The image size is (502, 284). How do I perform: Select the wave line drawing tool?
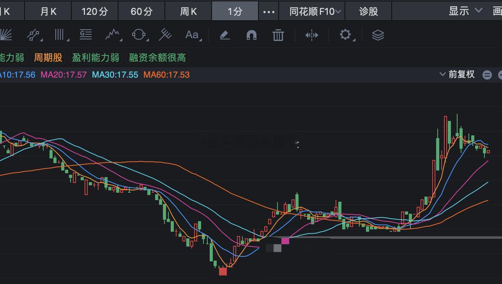(113, 35)
